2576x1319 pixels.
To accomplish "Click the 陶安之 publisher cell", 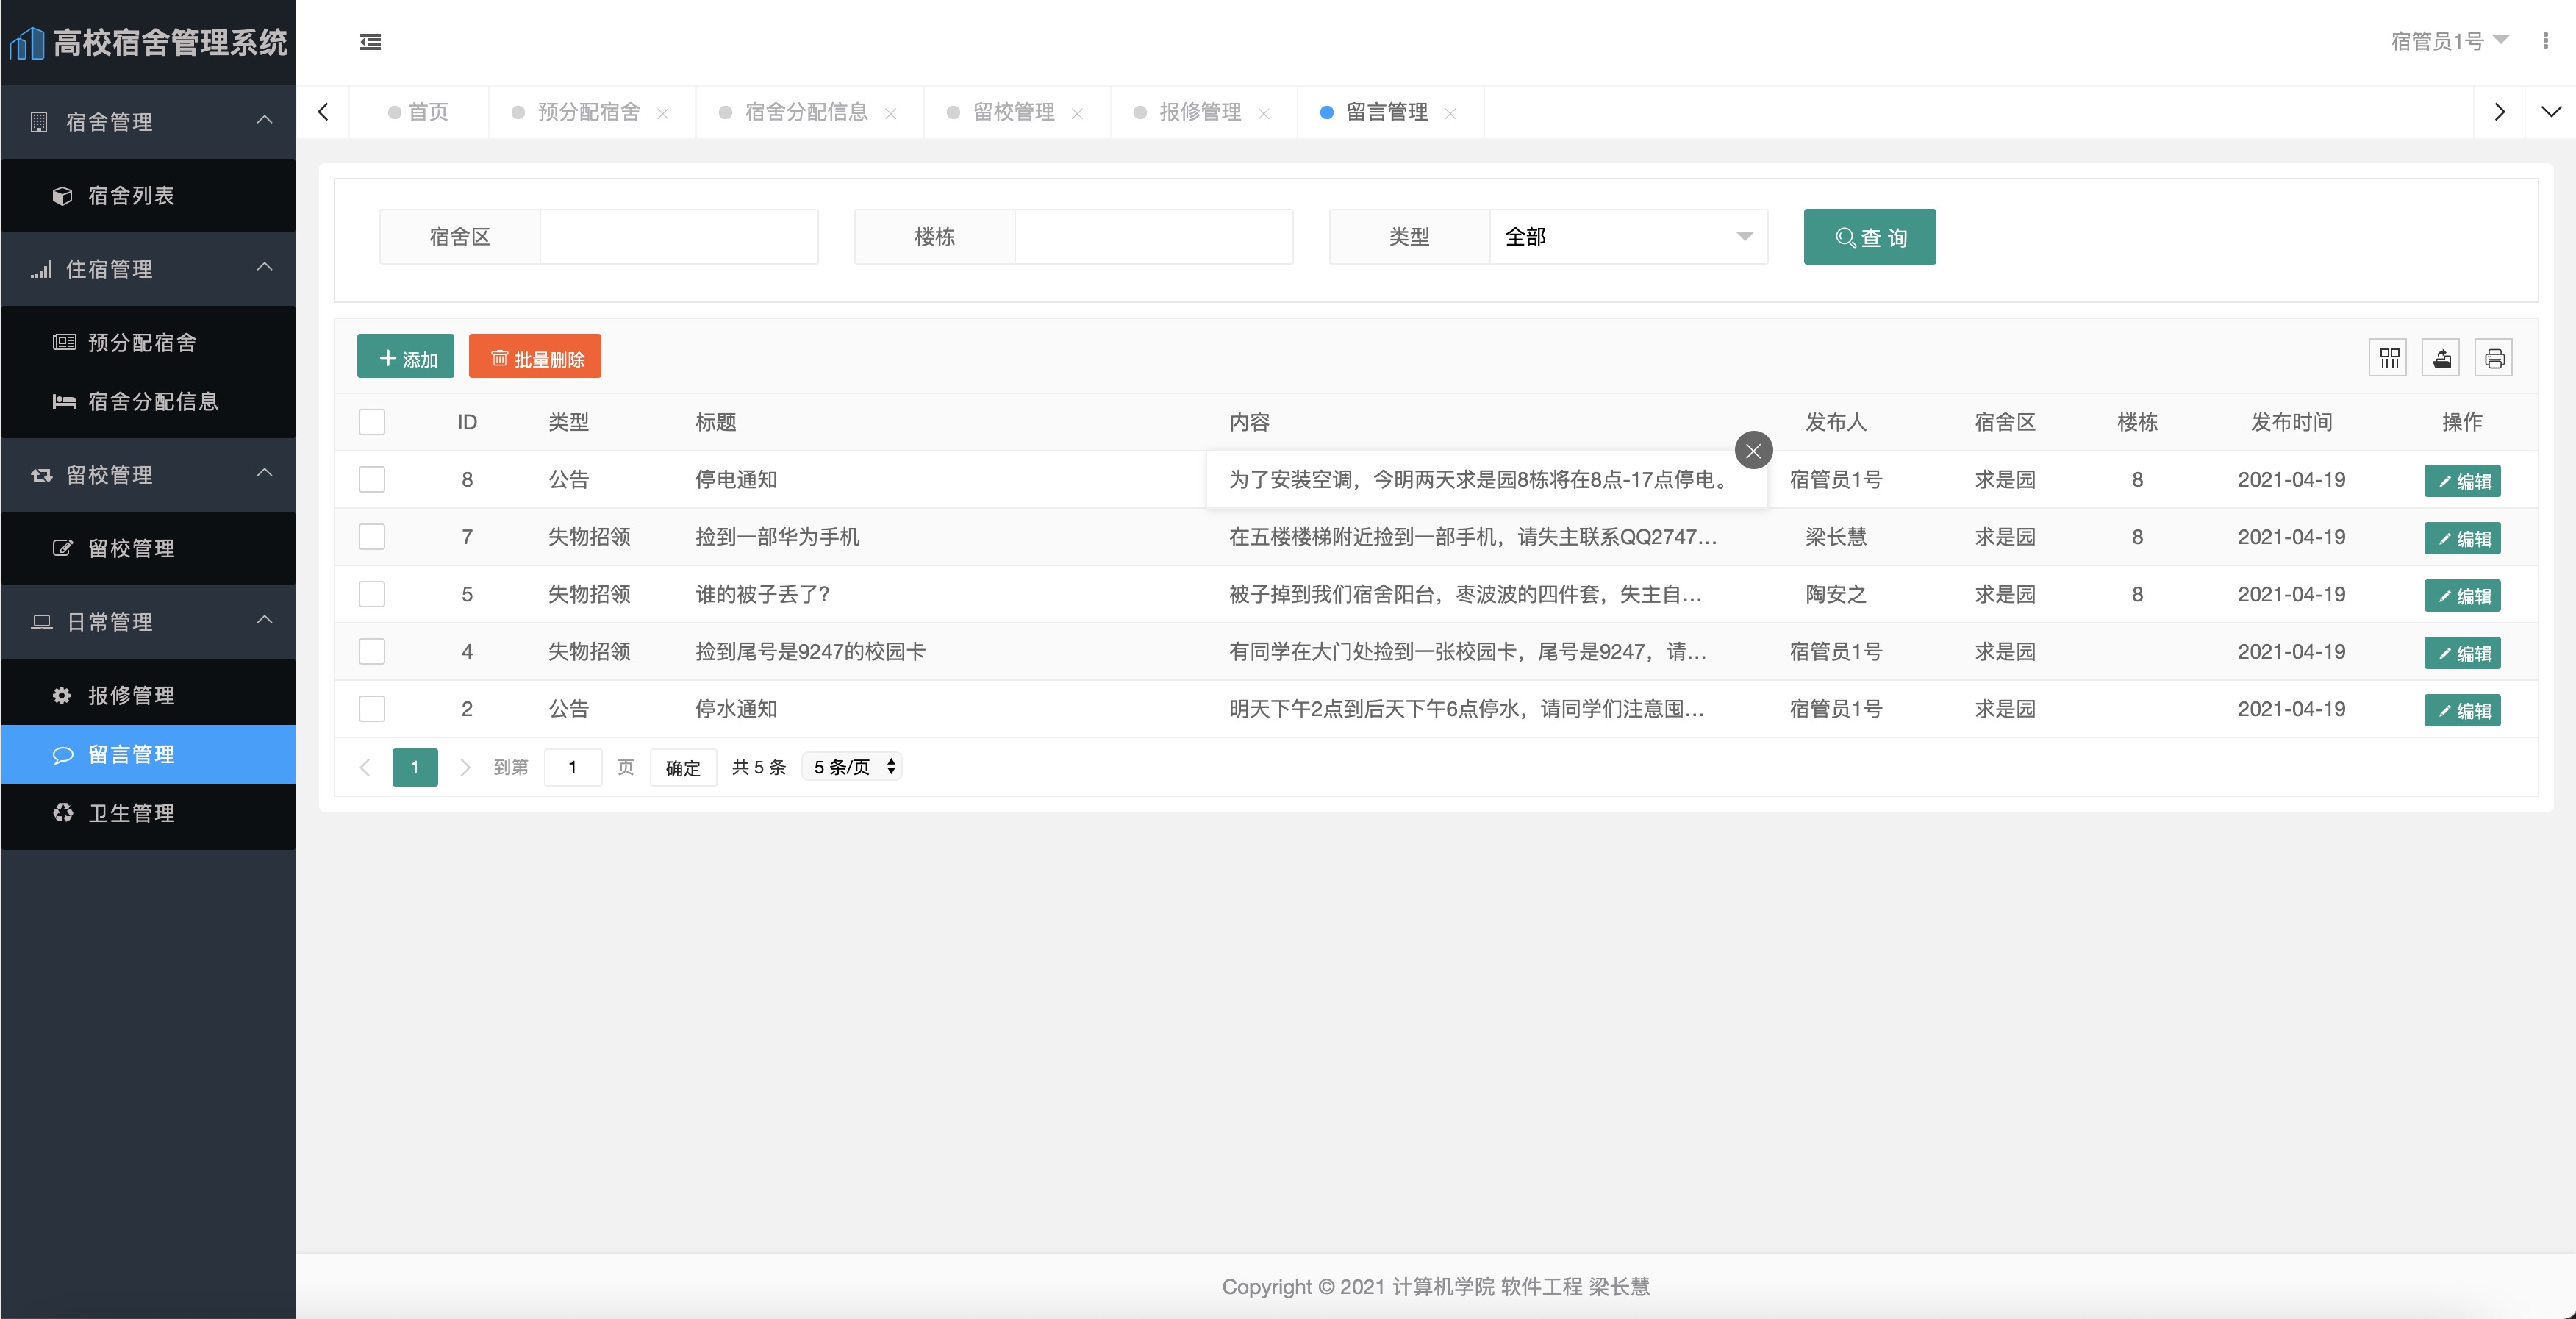I will click(x=1836, y=595).
